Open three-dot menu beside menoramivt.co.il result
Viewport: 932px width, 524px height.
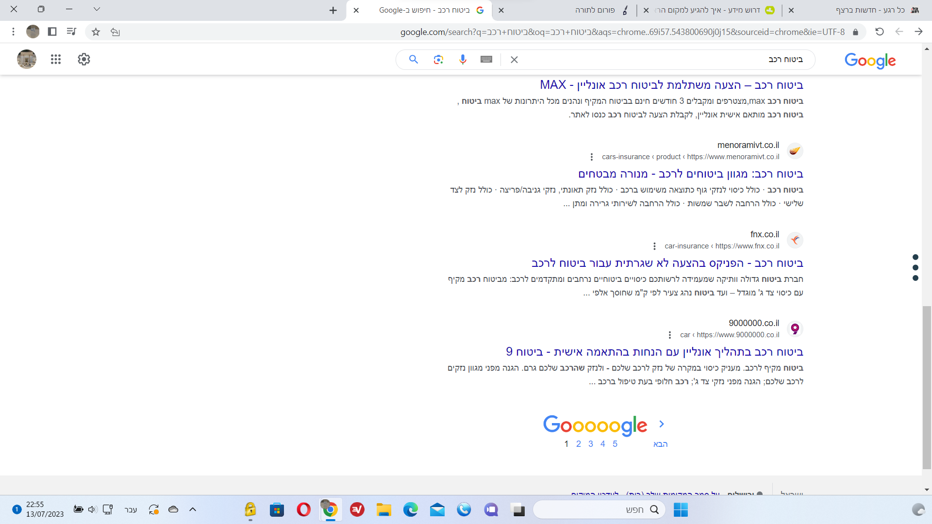point(592,157)
